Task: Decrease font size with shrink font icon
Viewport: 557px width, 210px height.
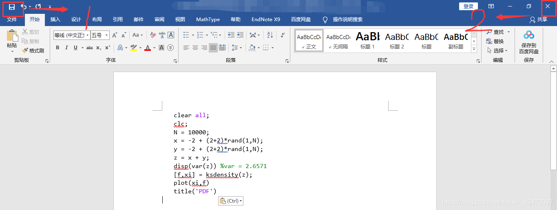Action: point(124,35)
